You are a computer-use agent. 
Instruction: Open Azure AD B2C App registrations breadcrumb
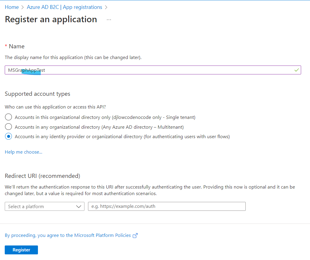point(64,7)
